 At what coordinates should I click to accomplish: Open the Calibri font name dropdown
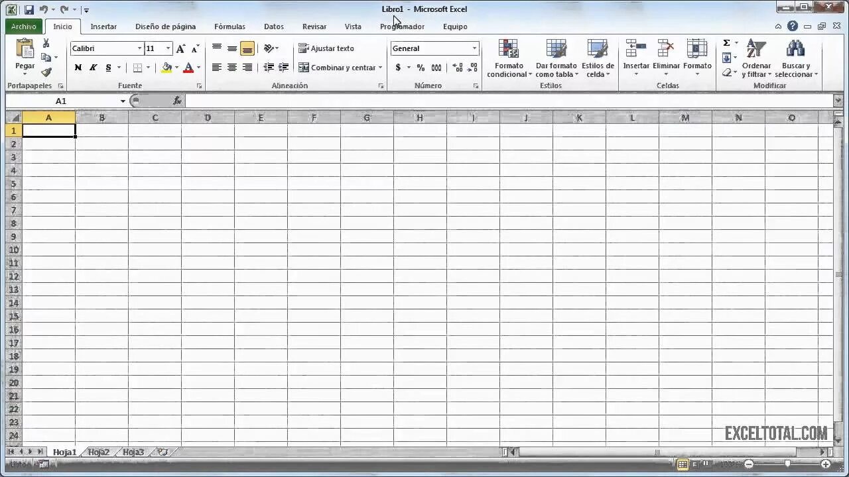click(140, 48)
